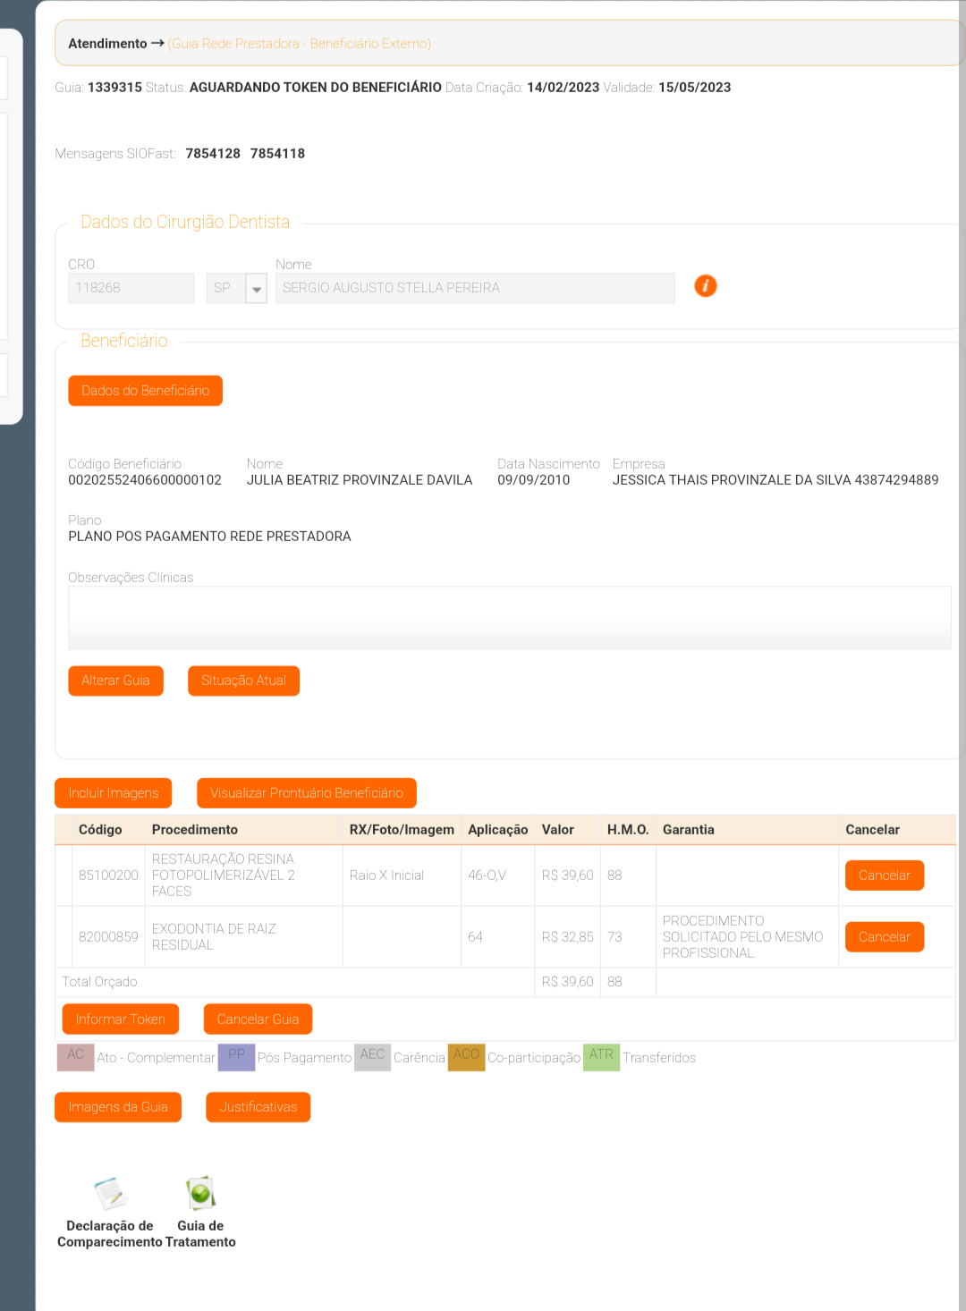Click the Observações Clínicas text area

tap(509, 618)
